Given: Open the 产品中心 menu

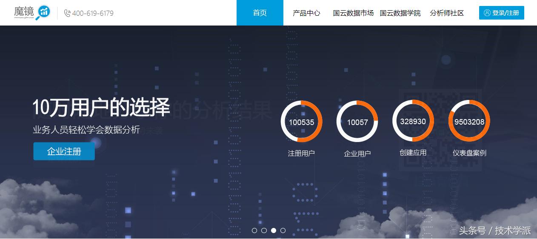Looking at the screenshot, I should click(306, 13).
